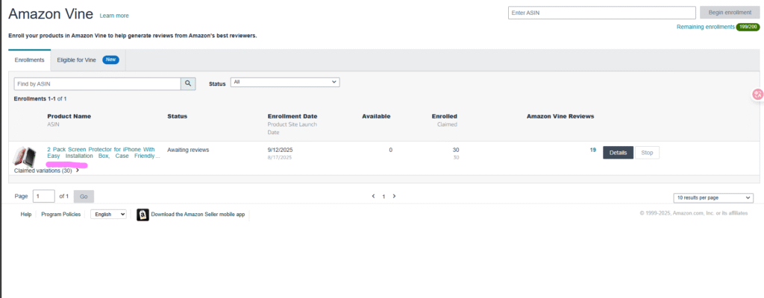Click the Amazon Seller app icon in footer
Image resolution: width=764 pixels, height=298 pixels.
(x=143, y=215)
